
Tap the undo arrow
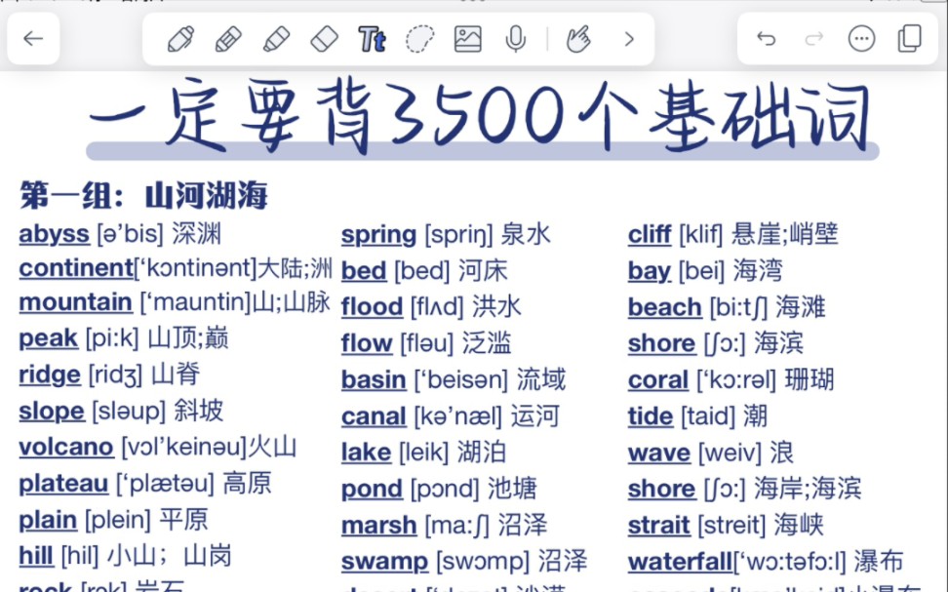768,39
